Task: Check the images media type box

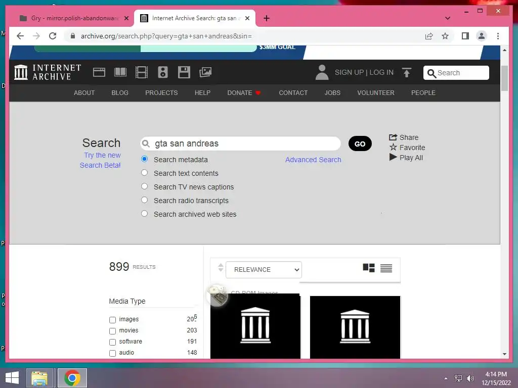Action: [x=112, y=320]
